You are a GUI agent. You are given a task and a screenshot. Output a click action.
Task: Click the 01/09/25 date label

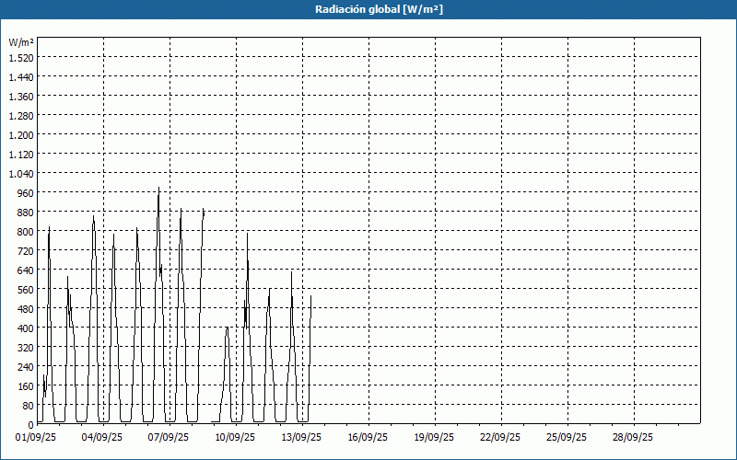coord(36,437)
